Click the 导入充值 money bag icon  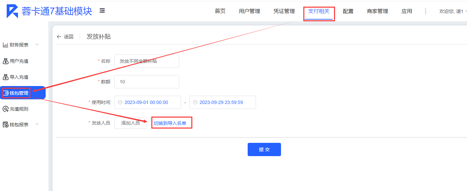(x=5, y=77)
